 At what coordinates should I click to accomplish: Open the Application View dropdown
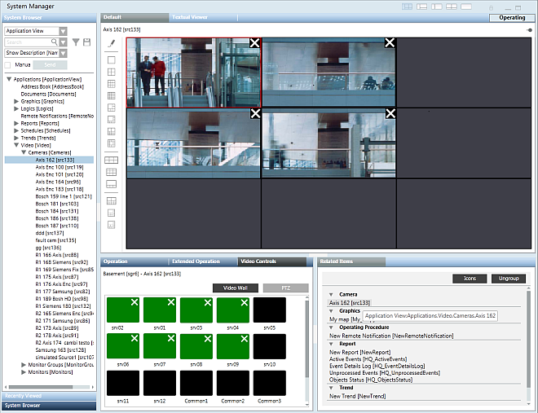(63, 31)
